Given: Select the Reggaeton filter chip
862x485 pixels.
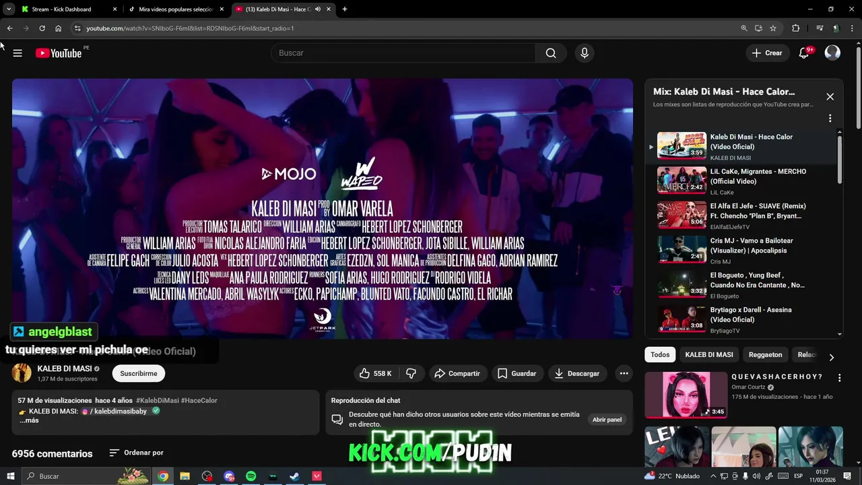Looking at the screenshot, I should point(766,354).
